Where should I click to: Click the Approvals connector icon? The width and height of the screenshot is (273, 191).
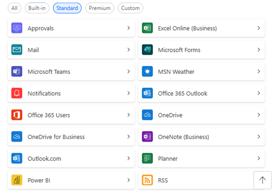[17, 28]
